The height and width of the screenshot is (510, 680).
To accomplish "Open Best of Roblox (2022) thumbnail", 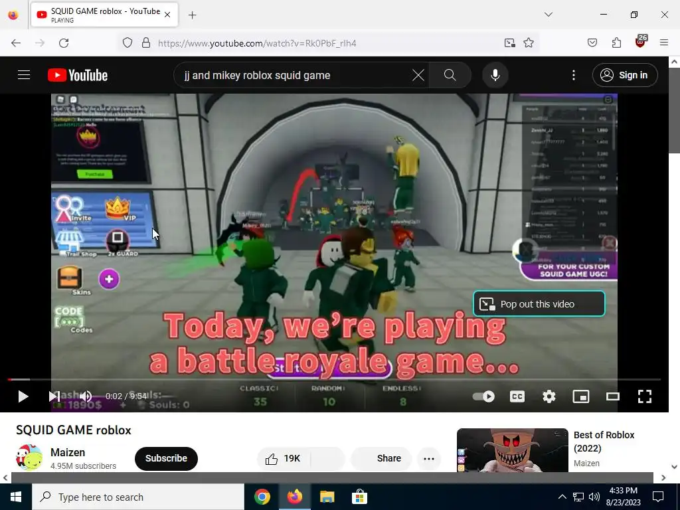I will click(x=512, y=450).
